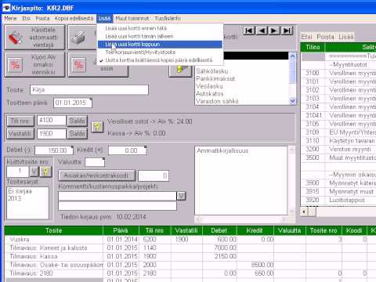Click the Debet column header

click(219, 230)
